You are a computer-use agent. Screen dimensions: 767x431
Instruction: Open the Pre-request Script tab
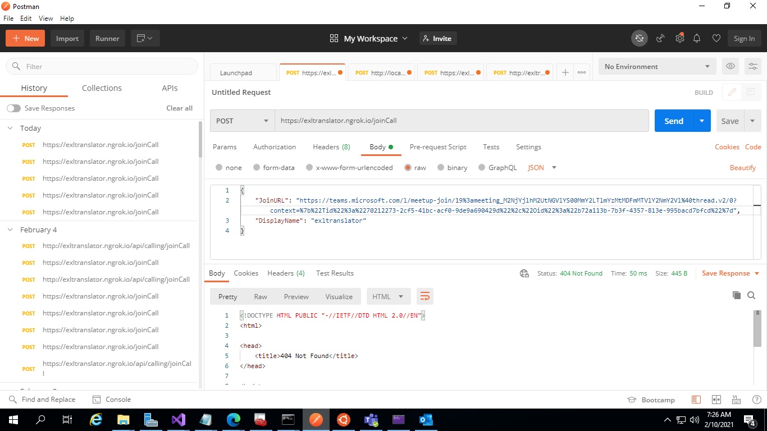point(438,147)
